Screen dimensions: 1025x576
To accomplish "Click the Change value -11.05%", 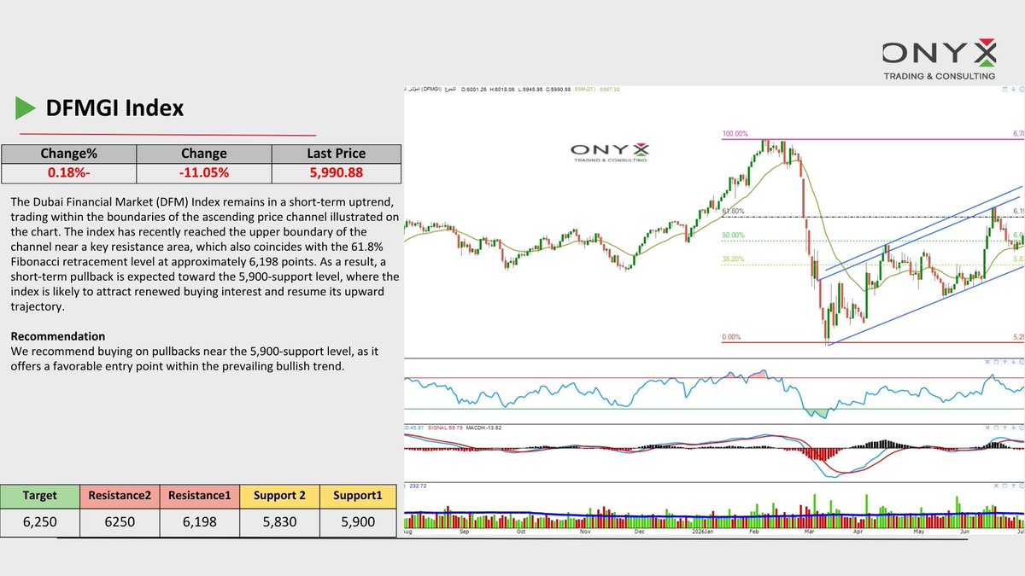I will point(204,173).
